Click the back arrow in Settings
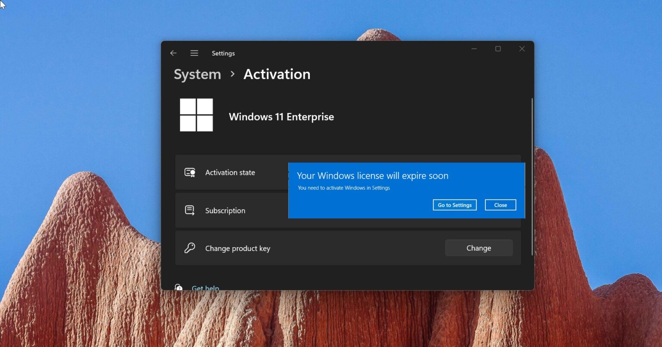The height and width of the screenshot is (347, 662). point(173,53)
